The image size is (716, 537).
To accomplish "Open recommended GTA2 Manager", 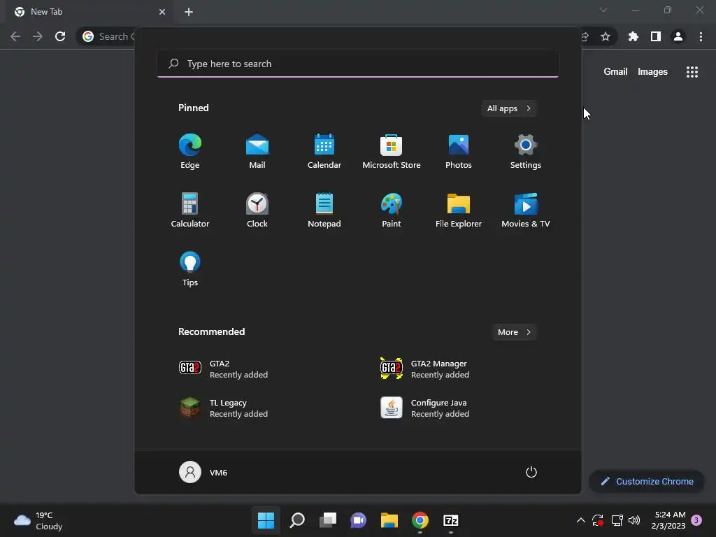I will (424, 368).
